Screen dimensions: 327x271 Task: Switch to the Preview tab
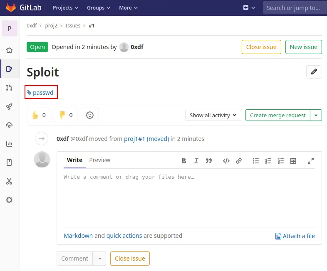tap(100, 160)
